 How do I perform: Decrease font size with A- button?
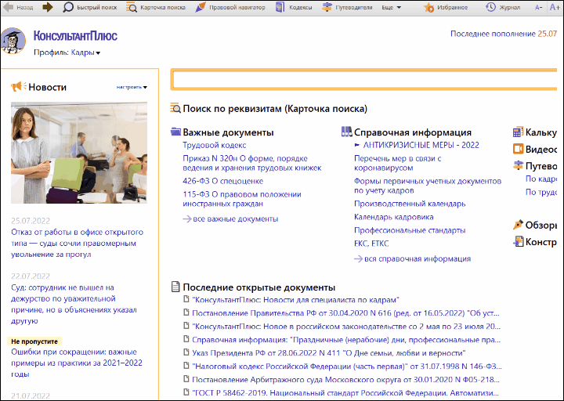pyautogui.click(x=538, y=7)
